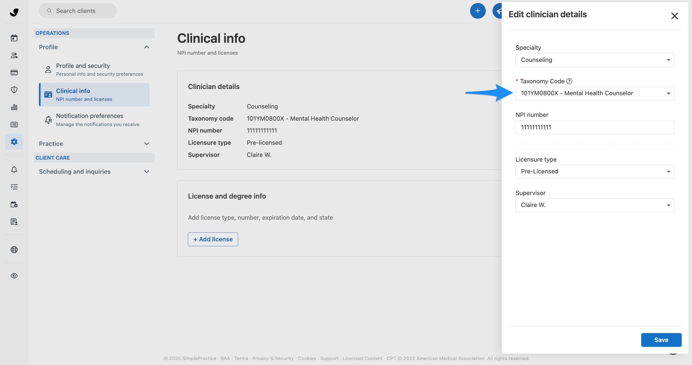This screenshot has height=365, width=692.
Task: Click the Taxonomy Code help question icon
Action: tap(569, 81)
